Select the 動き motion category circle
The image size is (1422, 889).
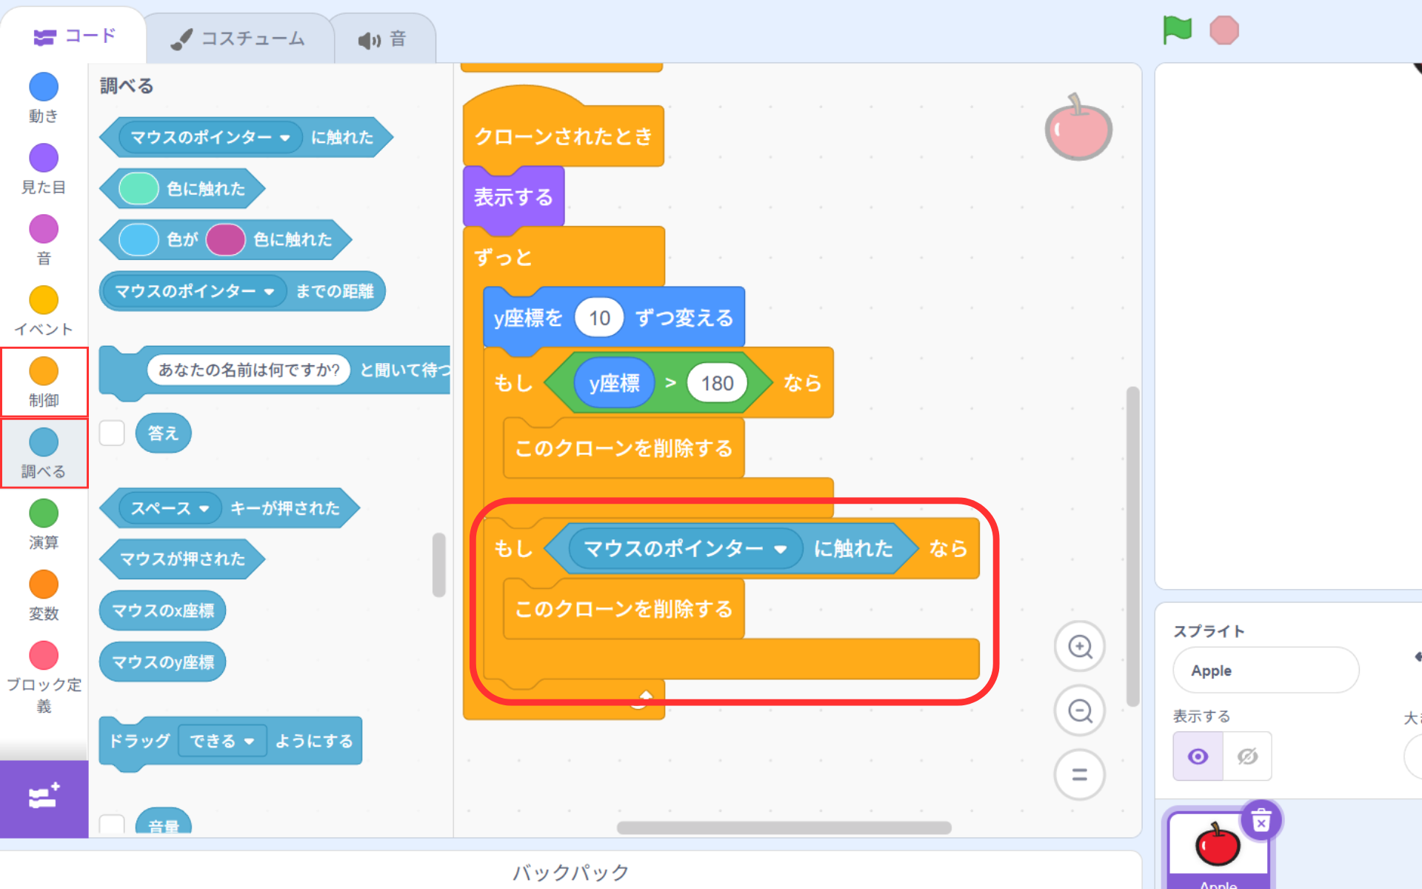point(44,87)
